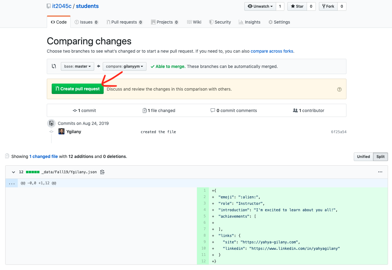Image resolution: width=392 pixels, height=270 pixels.
Task: Switch diff view to Split
Action: 381,157
